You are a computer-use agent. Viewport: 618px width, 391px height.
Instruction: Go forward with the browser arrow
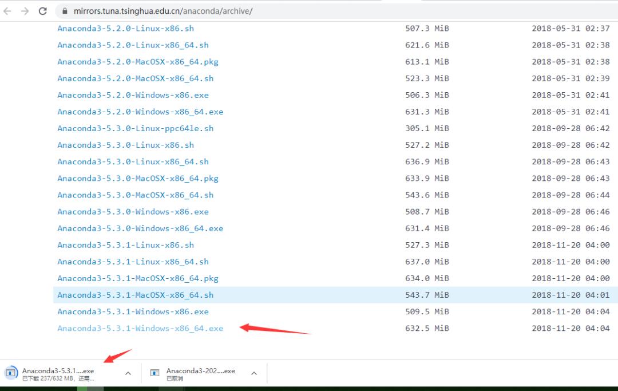[25, 11]
